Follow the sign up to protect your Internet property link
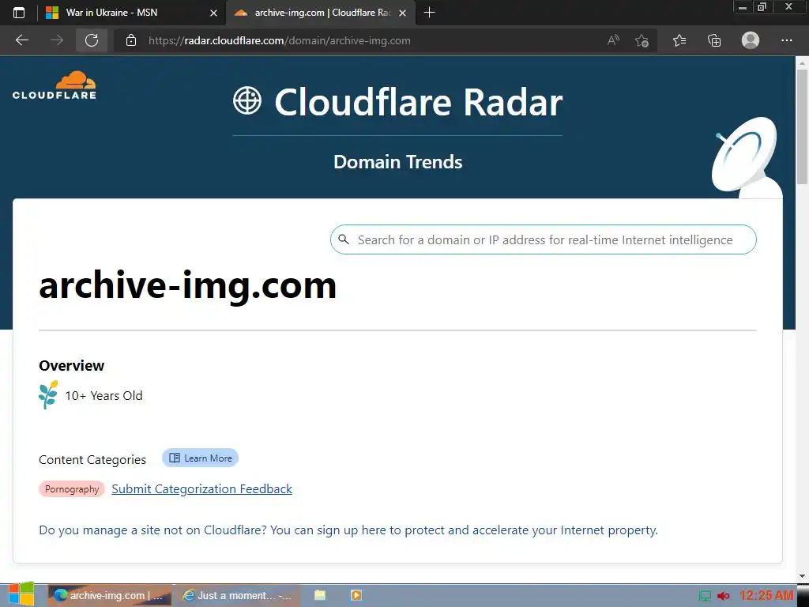The width and height of the screenshot is (809, 607). click(x=348, y=530)
